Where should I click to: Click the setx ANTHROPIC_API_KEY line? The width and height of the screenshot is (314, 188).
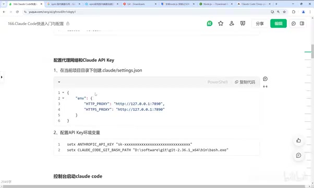(x=129, y=144)
